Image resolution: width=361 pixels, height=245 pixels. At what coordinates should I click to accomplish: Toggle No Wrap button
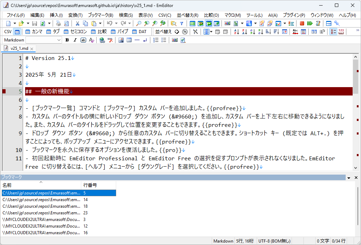[x=193, y=23]
